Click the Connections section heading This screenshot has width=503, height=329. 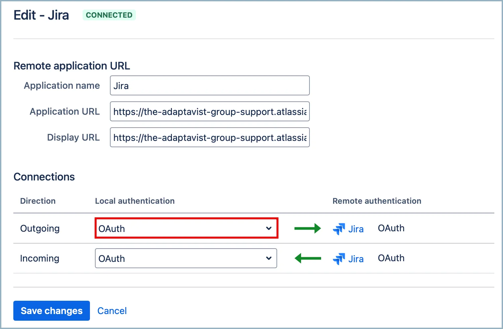pos(44,177)
